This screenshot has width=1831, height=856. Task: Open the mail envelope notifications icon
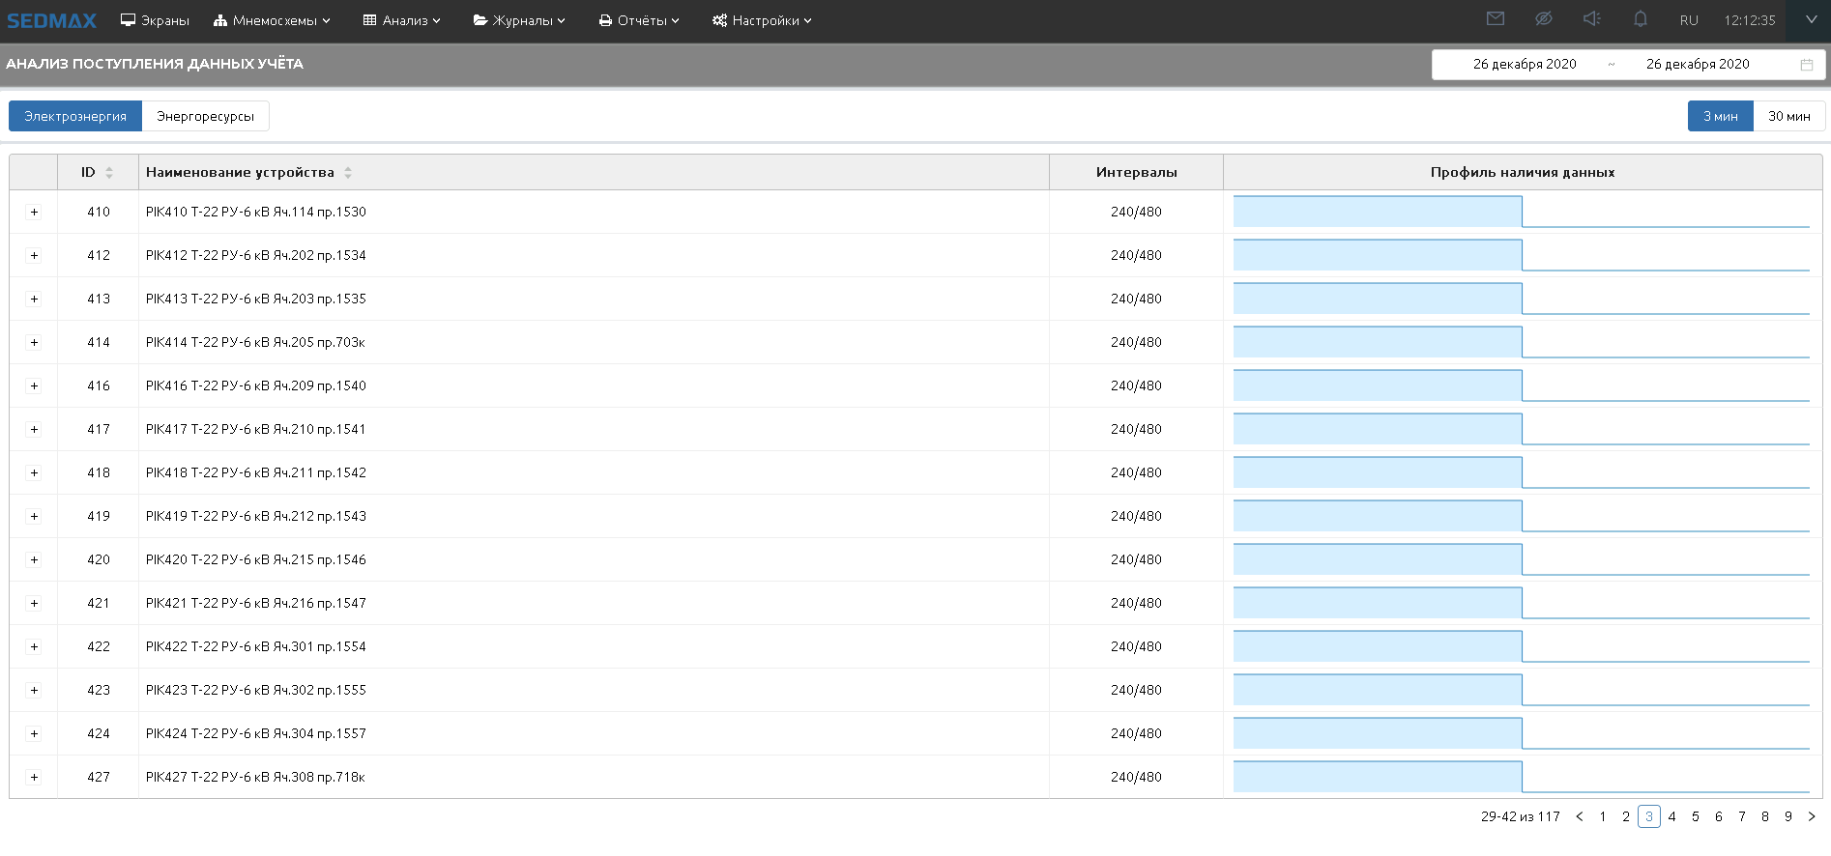point(1495,19)
